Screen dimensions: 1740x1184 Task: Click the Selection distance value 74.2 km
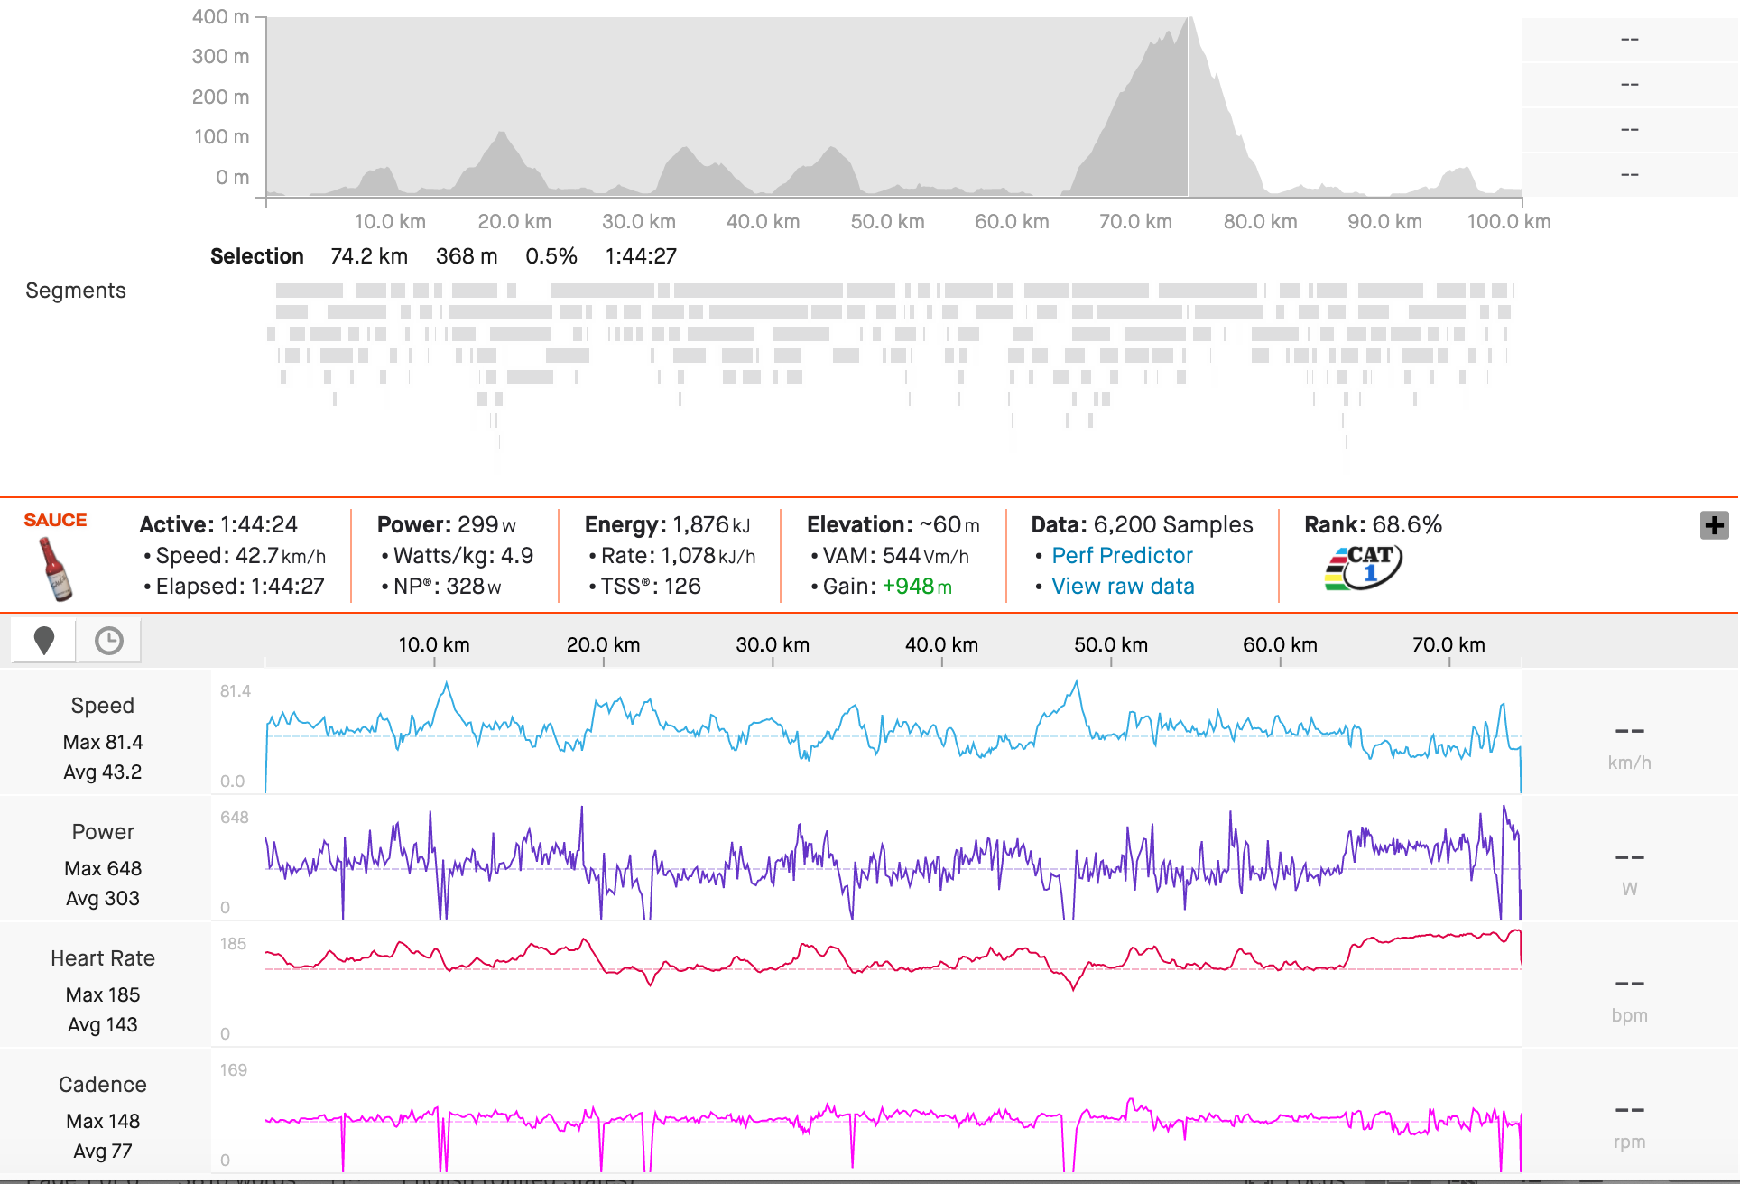368,255
